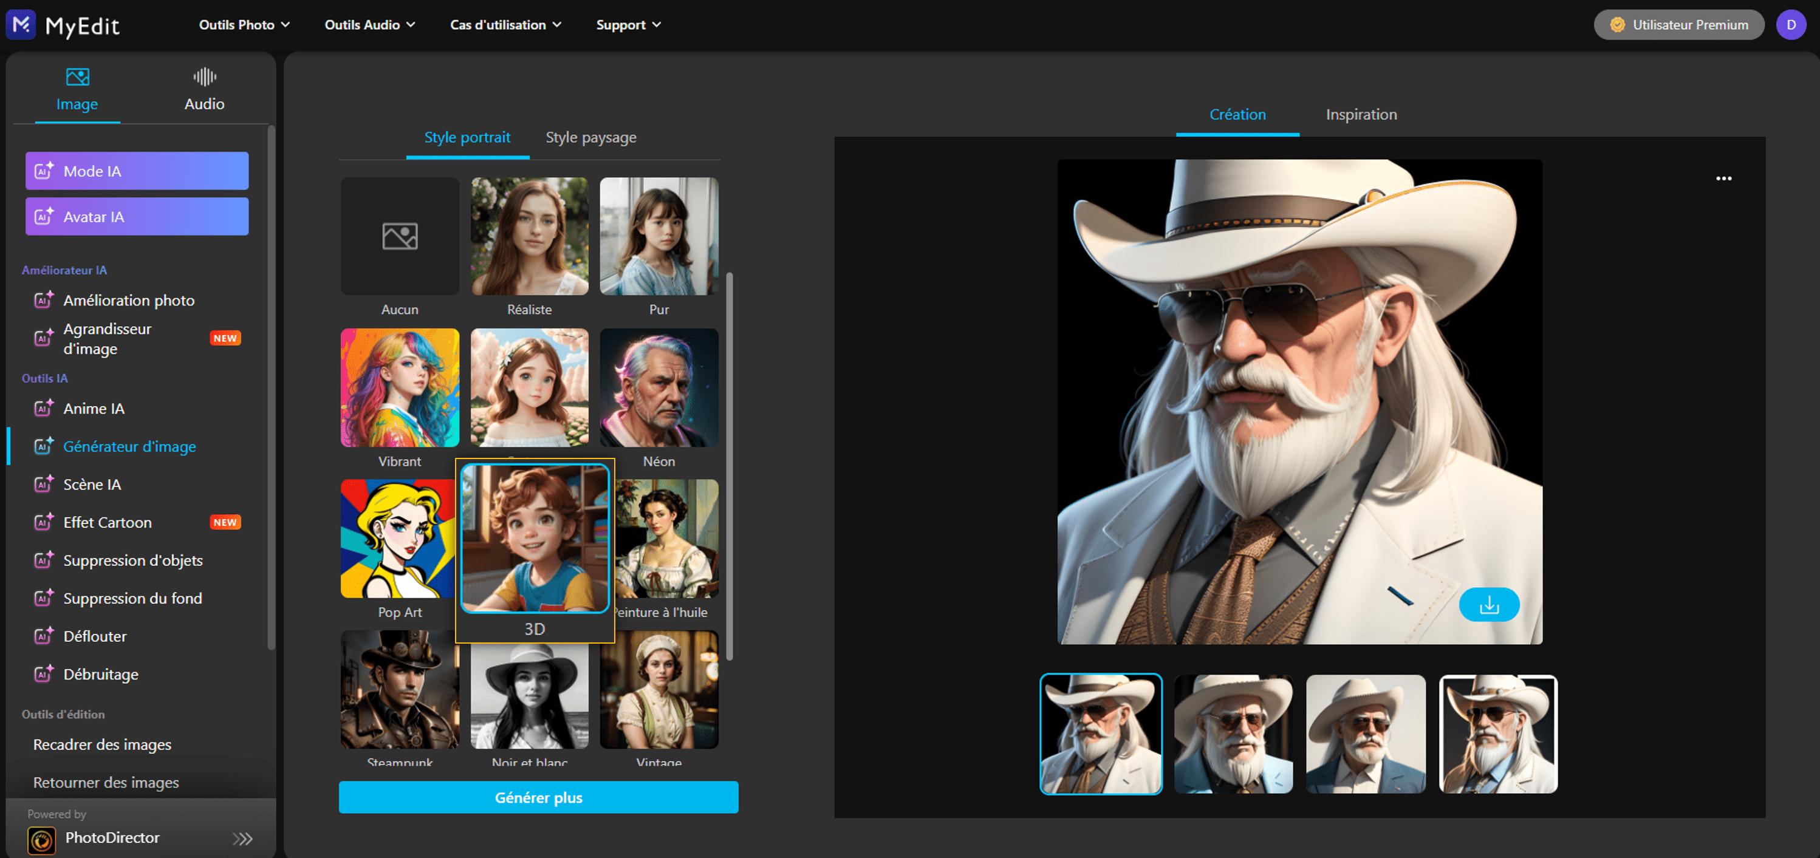
Task: Choose the Néon portrait style
Action: [659, 387]
